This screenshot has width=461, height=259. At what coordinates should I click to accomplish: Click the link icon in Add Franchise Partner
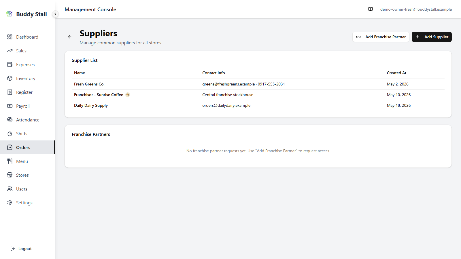pos(358,37)
